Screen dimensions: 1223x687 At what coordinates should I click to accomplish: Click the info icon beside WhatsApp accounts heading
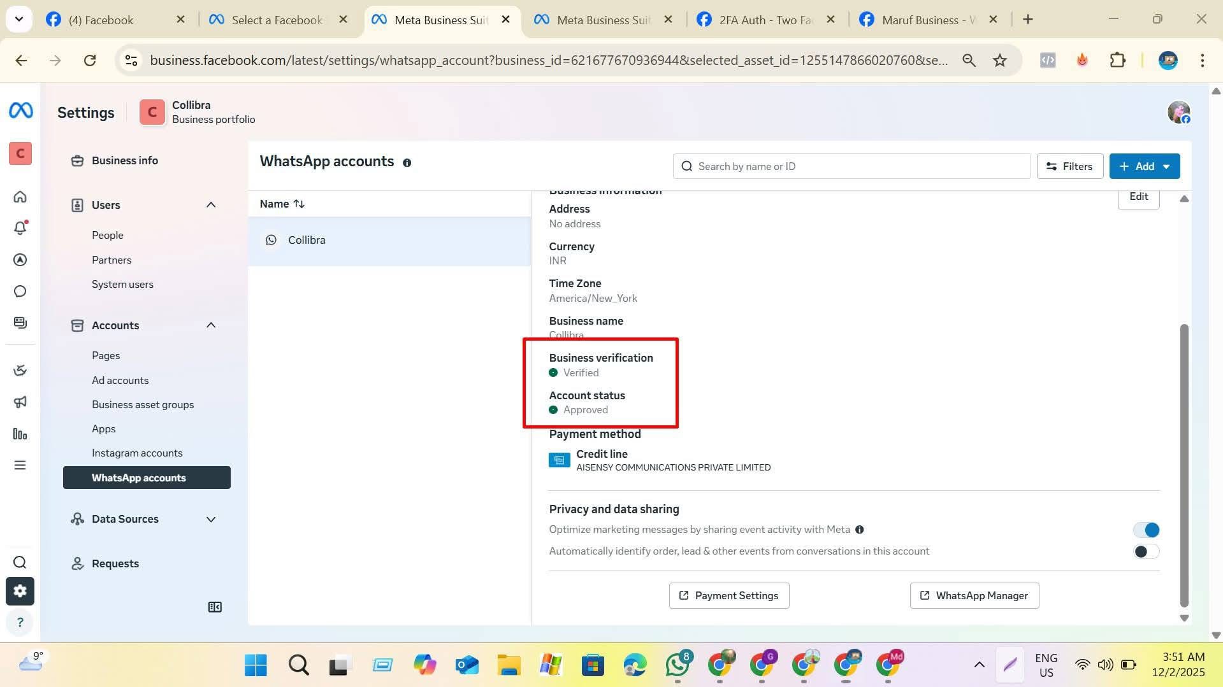coord(407,163)
